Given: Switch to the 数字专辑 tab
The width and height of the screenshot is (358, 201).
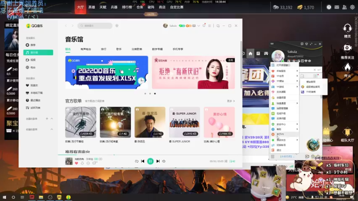Looking at the screenshot, I should (x=158, y=49).
